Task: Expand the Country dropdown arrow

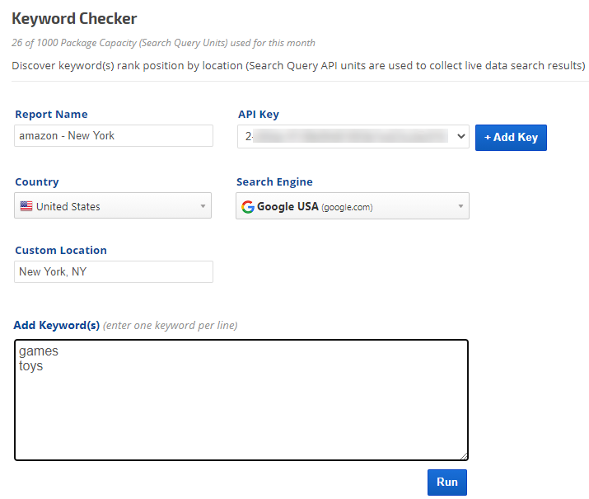Action: click(203, 206)
